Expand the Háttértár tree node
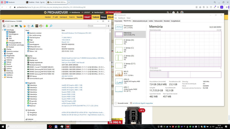 click(3, 60)
